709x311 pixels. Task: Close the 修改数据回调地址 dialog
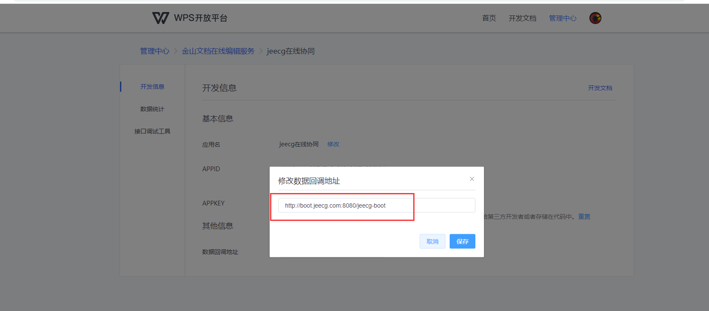[x=472, y=179]
